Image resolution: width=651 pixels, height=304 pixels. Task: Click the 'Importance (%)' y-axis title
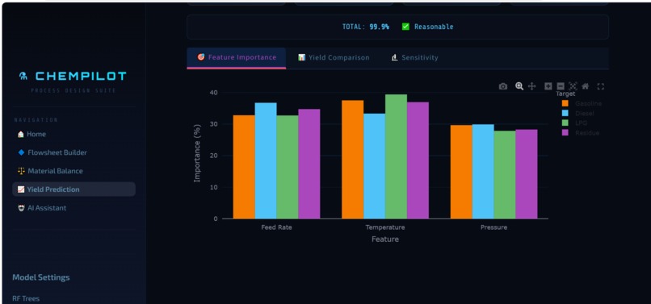(198, 153)
